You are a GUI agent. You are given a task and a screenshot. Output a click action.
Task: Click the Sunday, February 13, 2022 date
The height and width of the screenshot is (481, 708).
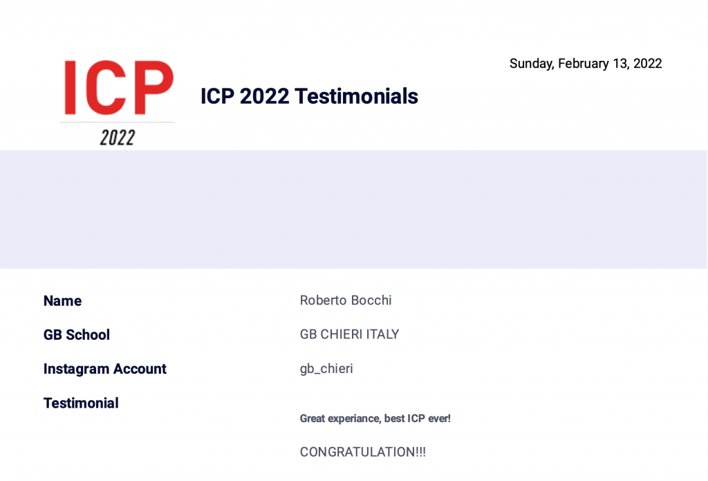[x=586, y=64]
